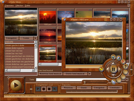Screen dimensions: 134x101
Task: Select Linéaire haut vers bas
Action: click(20, 51)
